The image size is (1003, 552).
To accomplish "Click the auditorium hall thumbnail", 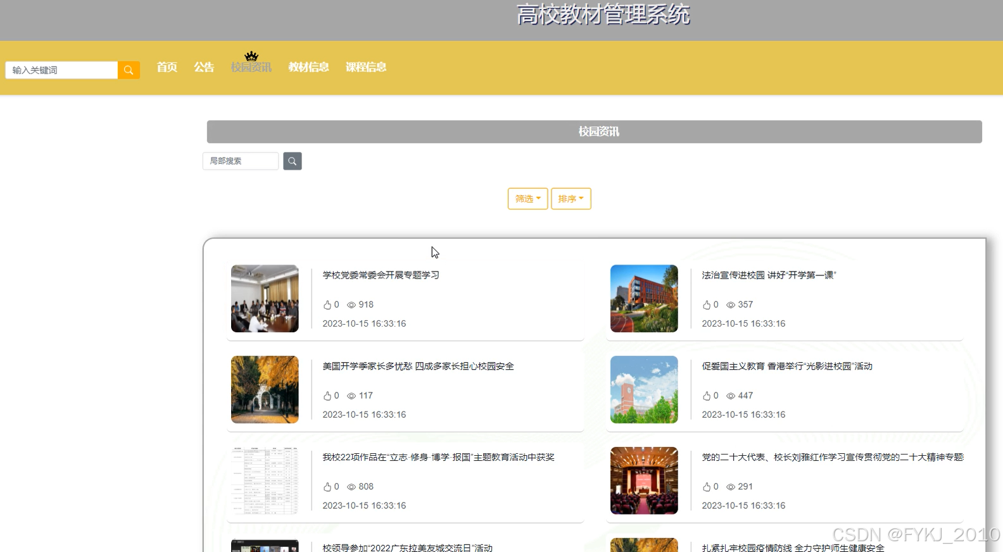I will click(x=644, y=481).
